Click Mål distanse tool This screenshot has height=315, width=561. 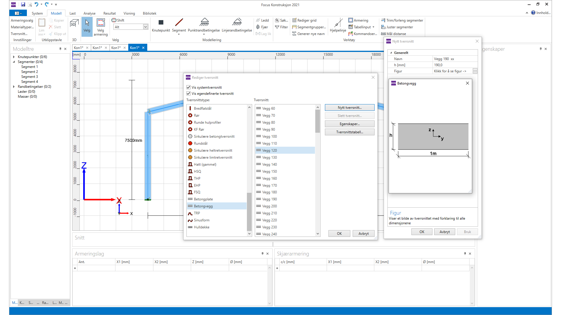[x=394, y=34]
